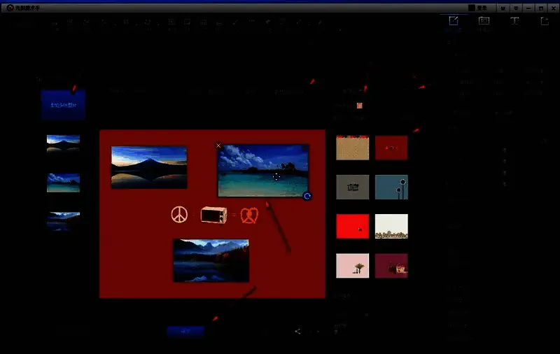The width and height of the screenshot is (560, 354).
Task: Select the Mount Fuji photo on the canvas
Action: click(x=149, y=167)
